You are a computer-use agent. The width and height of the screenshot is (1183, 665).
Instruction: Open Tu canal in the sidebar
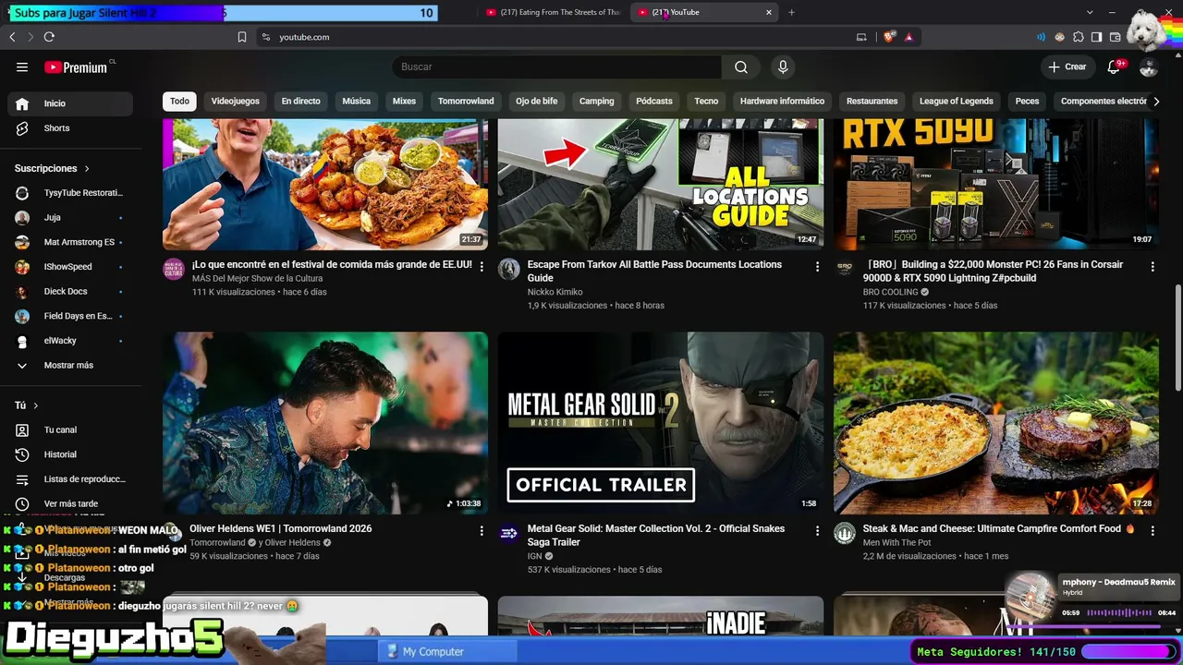69,429
